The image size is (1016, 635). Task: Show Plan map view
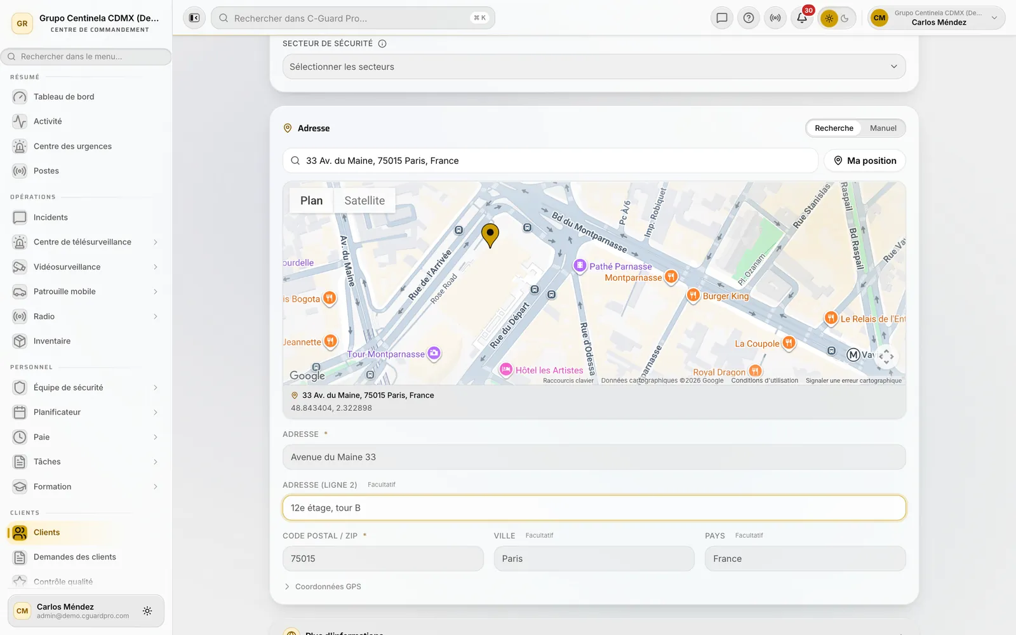click(311, 201)
